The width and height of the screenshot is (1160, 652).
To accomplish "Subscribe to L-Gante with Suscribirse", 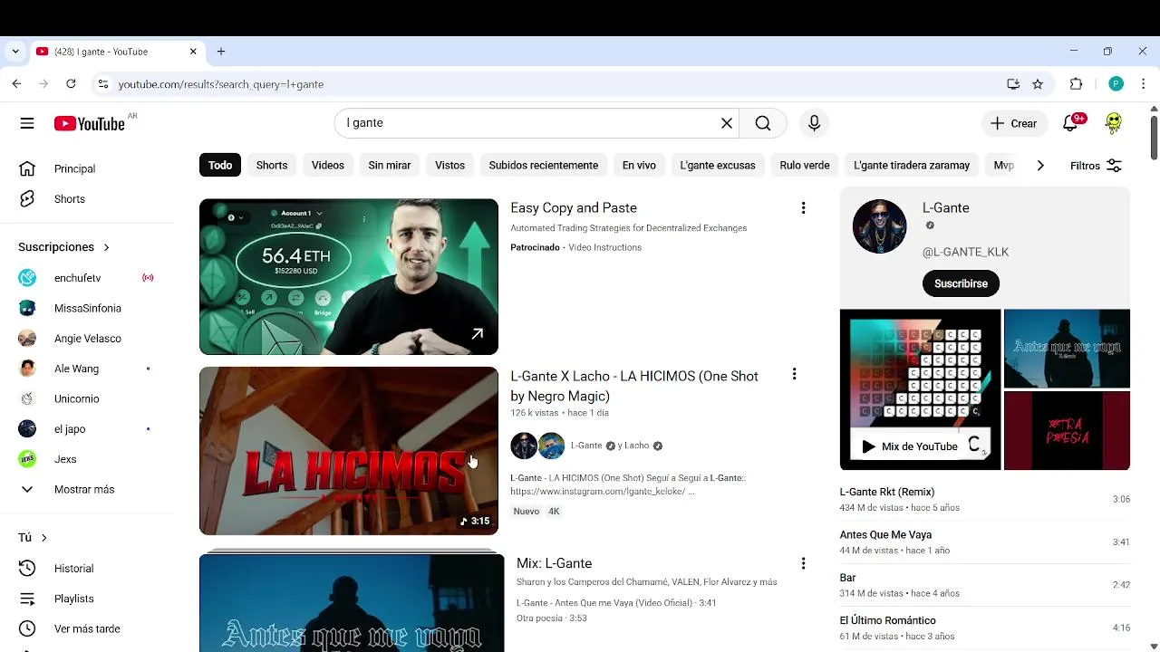I will click(961, 283).
